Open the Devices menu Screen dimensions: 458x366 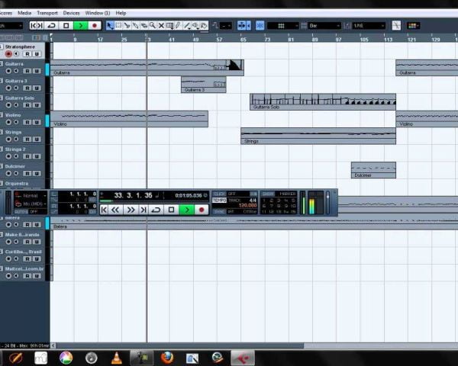71,13
